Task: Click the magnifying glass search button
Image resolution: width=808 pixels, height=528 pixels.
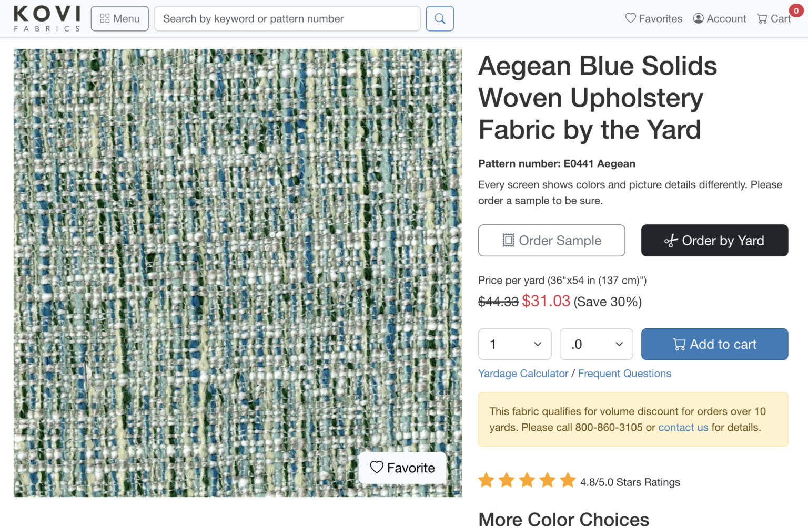Action: (440, 19)
